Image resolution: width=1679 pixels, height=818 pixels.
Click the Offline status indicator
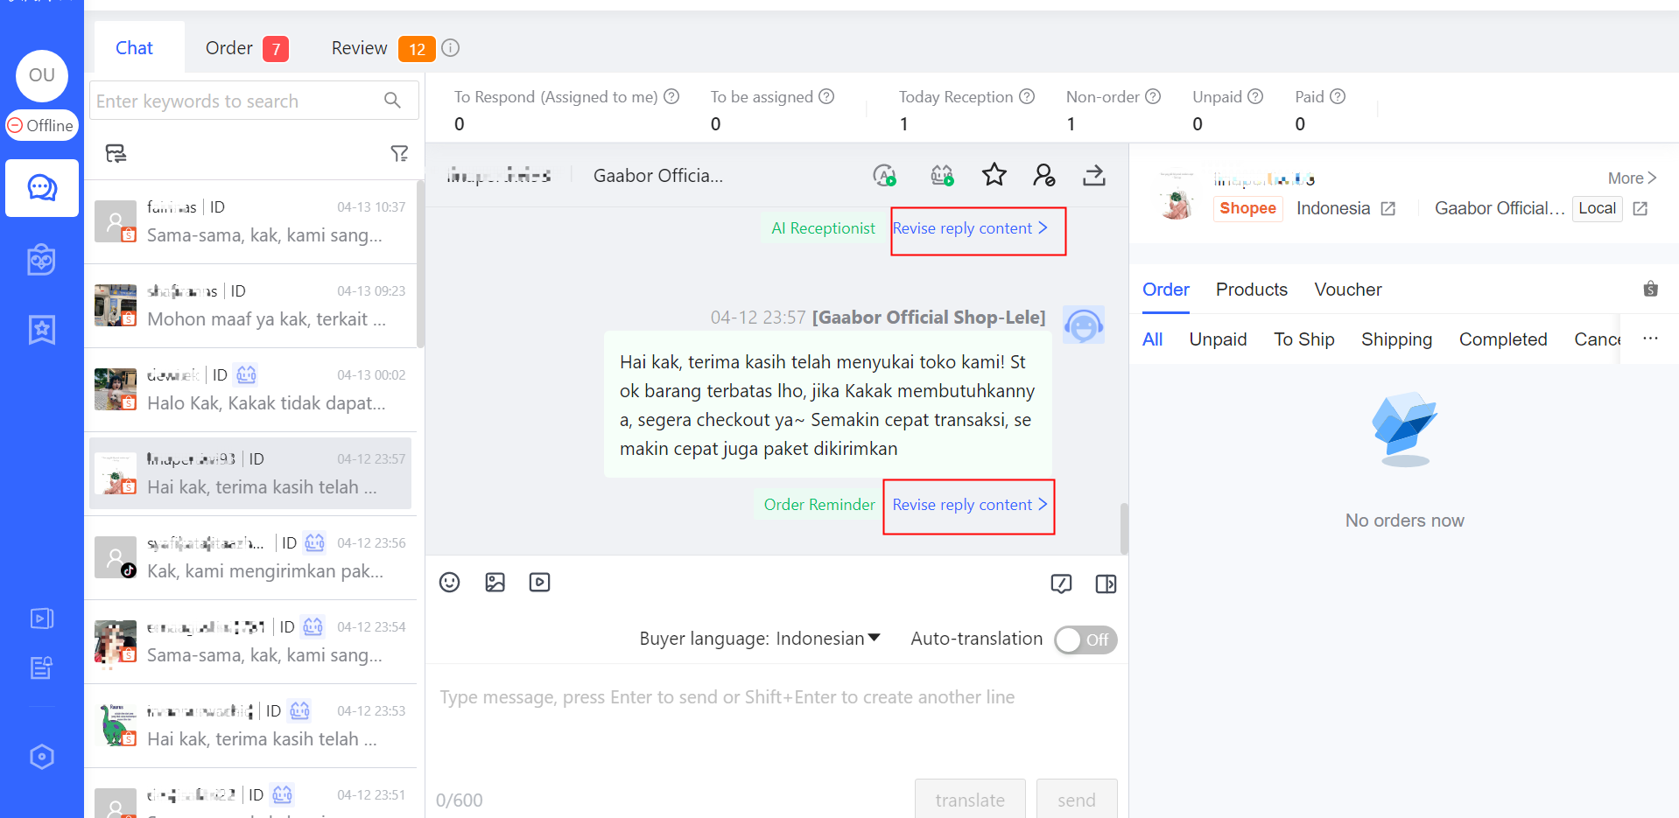point(41,125)
